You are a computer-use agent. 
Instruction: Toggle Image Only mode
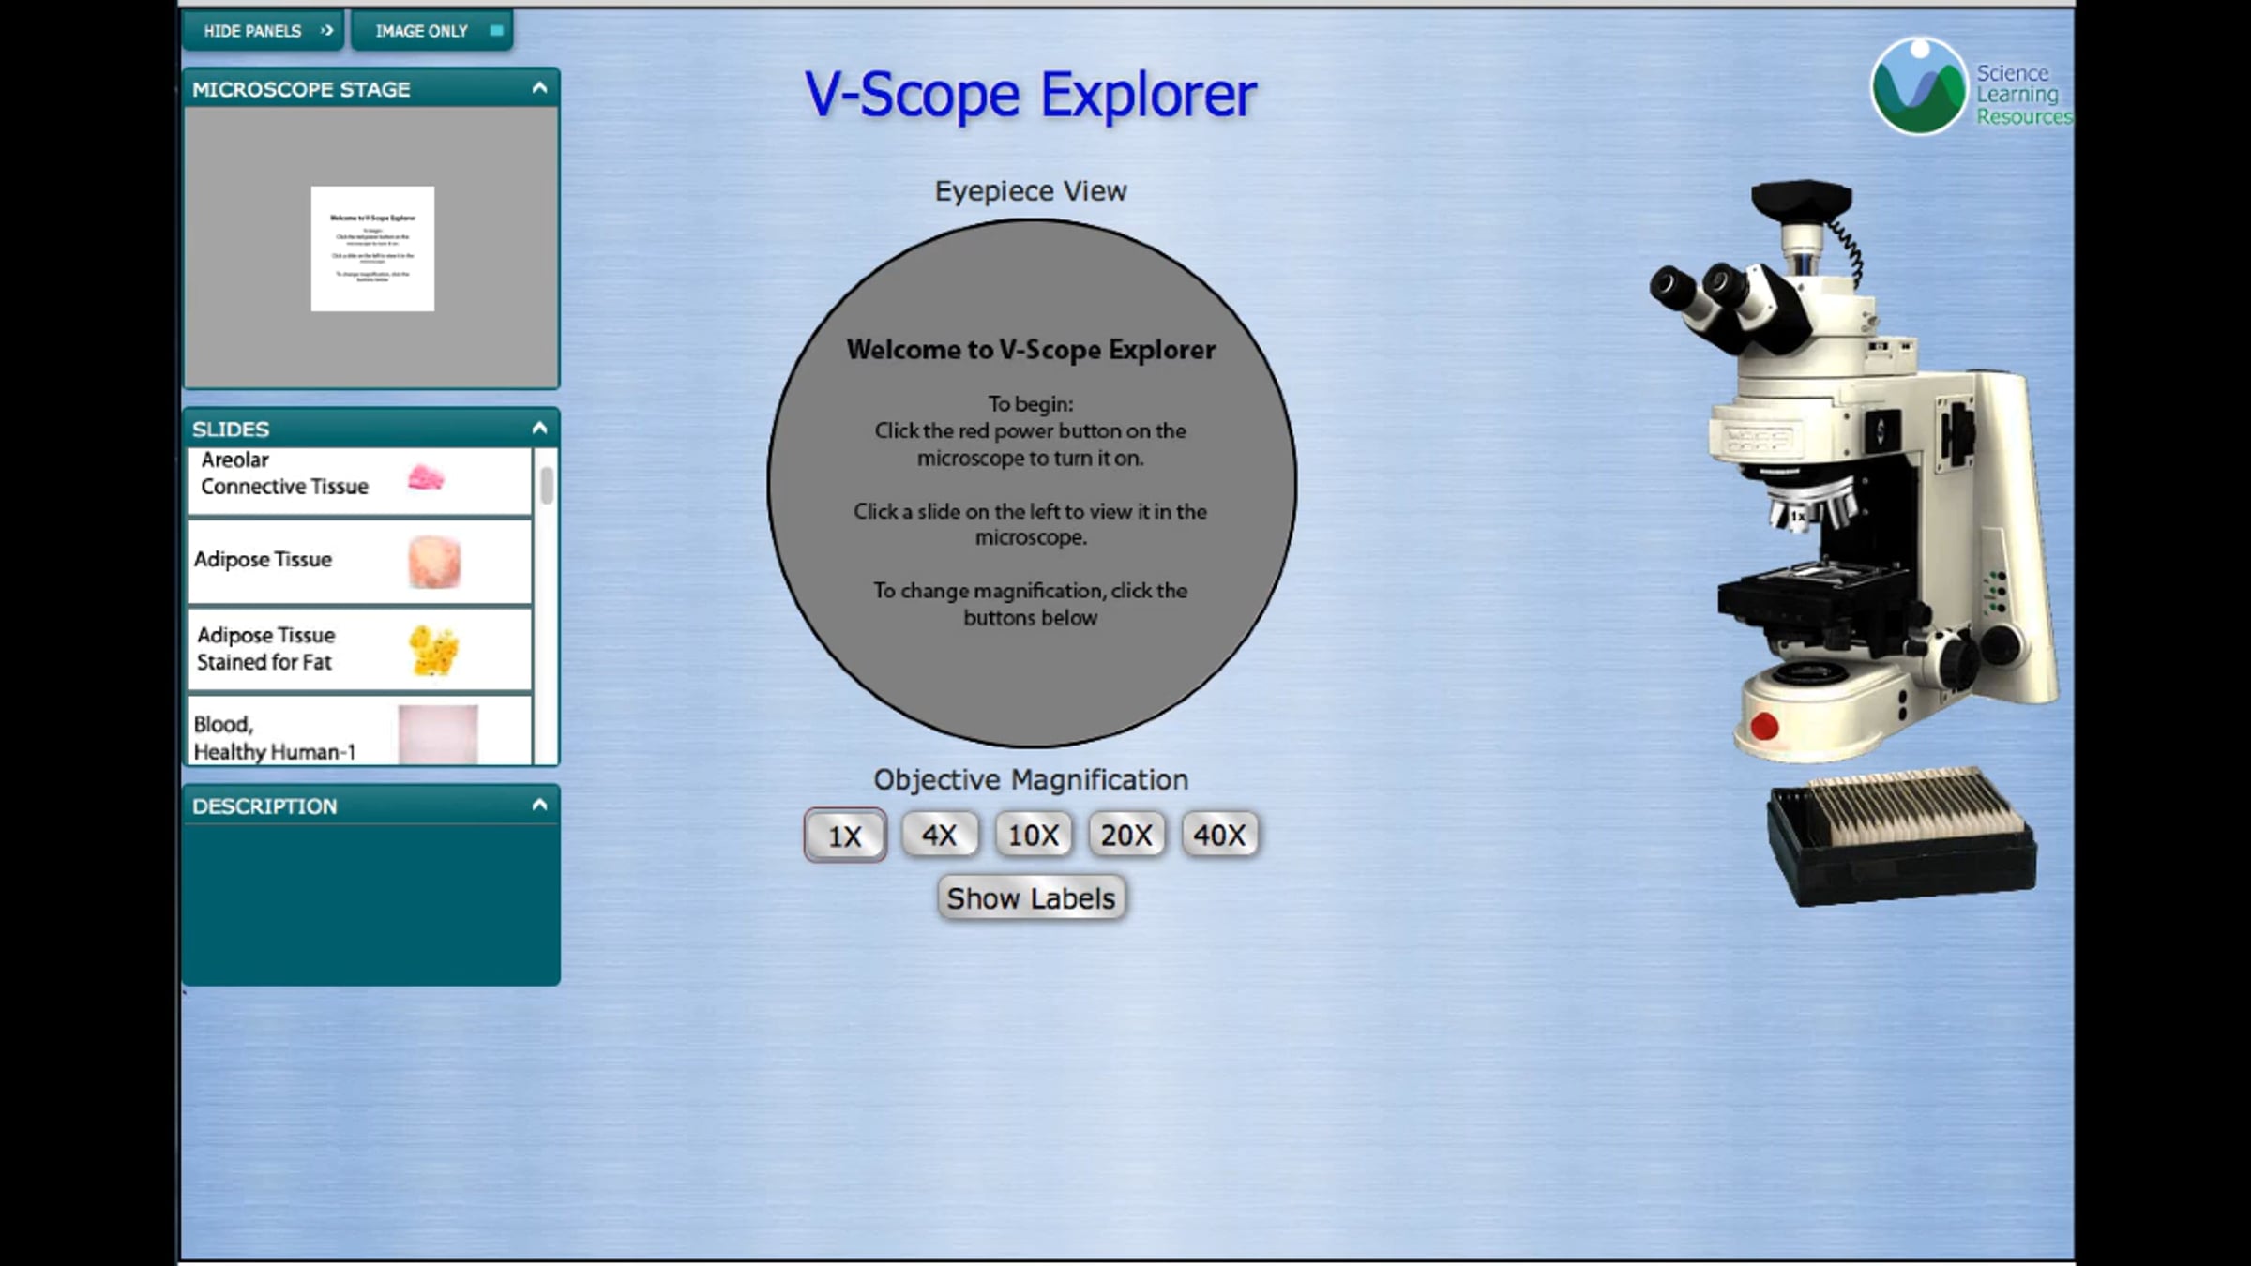click(x=431, y=30)
